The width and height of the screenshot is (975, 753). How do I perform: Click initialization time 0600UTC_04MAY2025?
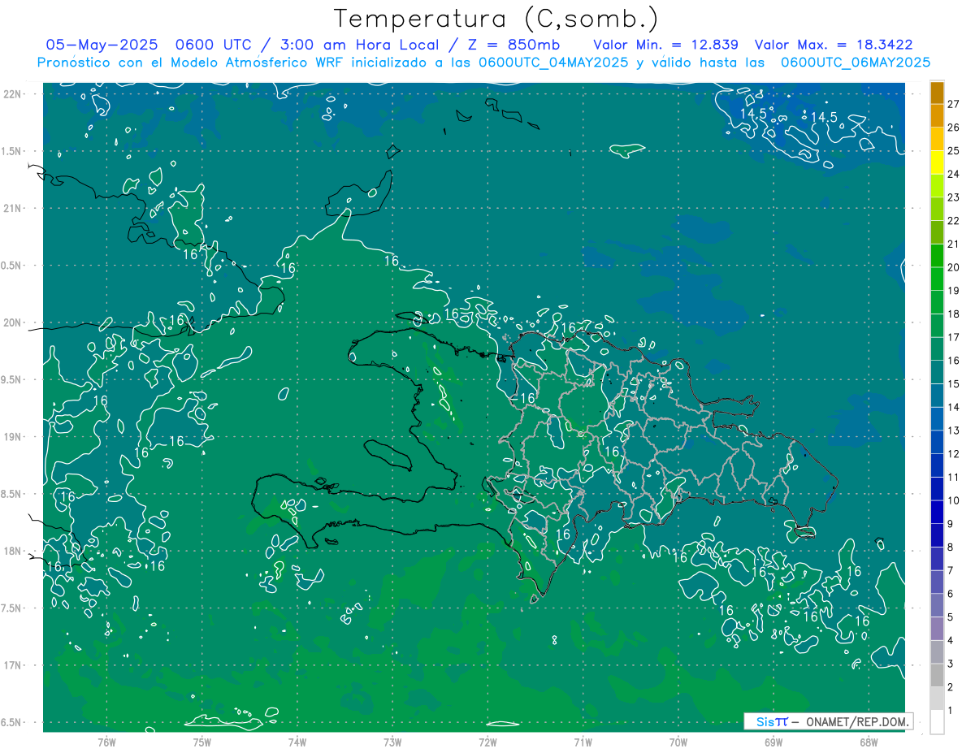point(554,63)
